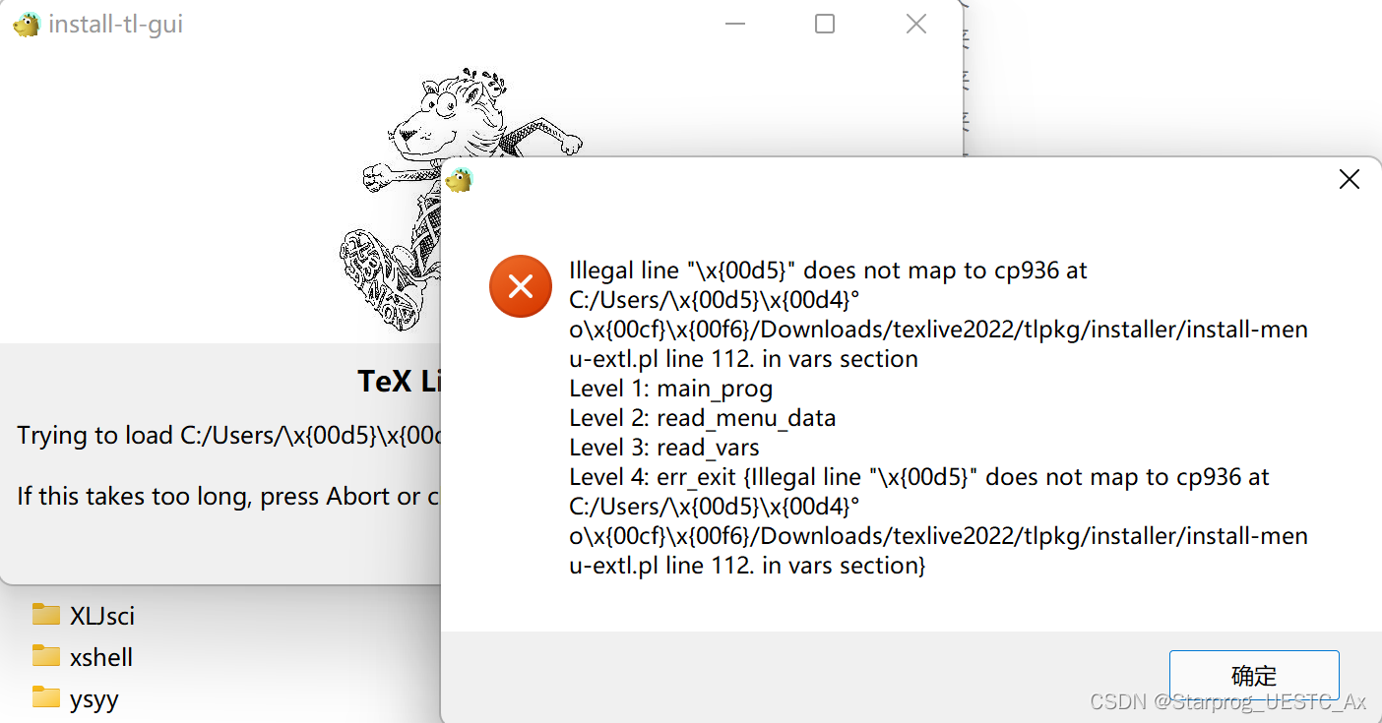The width and height of the screenshot is (1382, 723).
Task: Select the xshell folder name
Action: (101, 657)
